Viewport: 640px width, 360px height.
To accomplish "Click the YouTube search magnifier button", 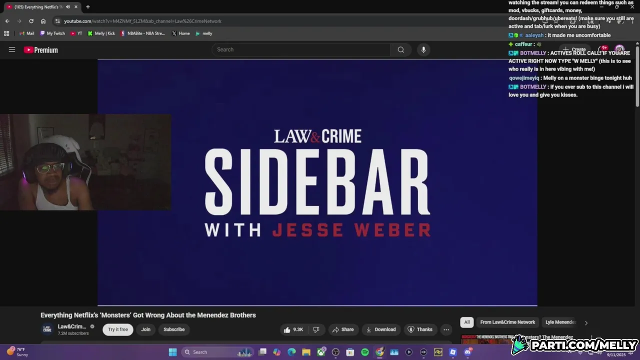I will coord(400,49).
